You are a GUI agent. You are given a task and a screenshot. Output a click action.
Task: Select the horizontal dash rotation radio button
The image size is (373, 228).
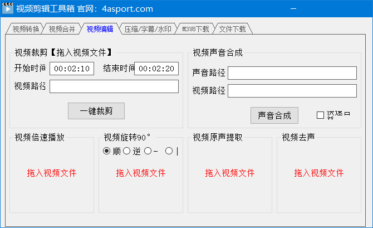click(x=148, y=151)
